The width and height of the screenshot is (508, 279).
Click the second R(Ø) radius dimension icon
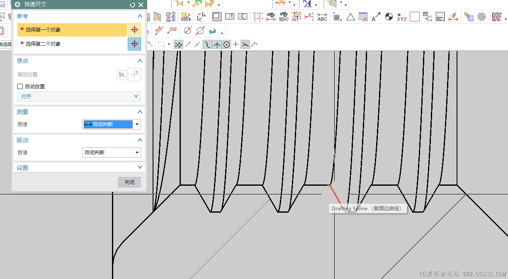tap(172, 30)
